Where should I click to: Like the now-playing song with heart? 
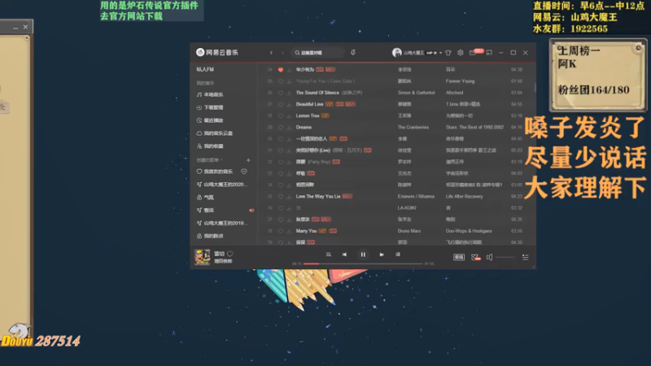[x=229, y=254]
